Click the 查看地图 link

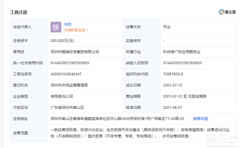point(200,119)
